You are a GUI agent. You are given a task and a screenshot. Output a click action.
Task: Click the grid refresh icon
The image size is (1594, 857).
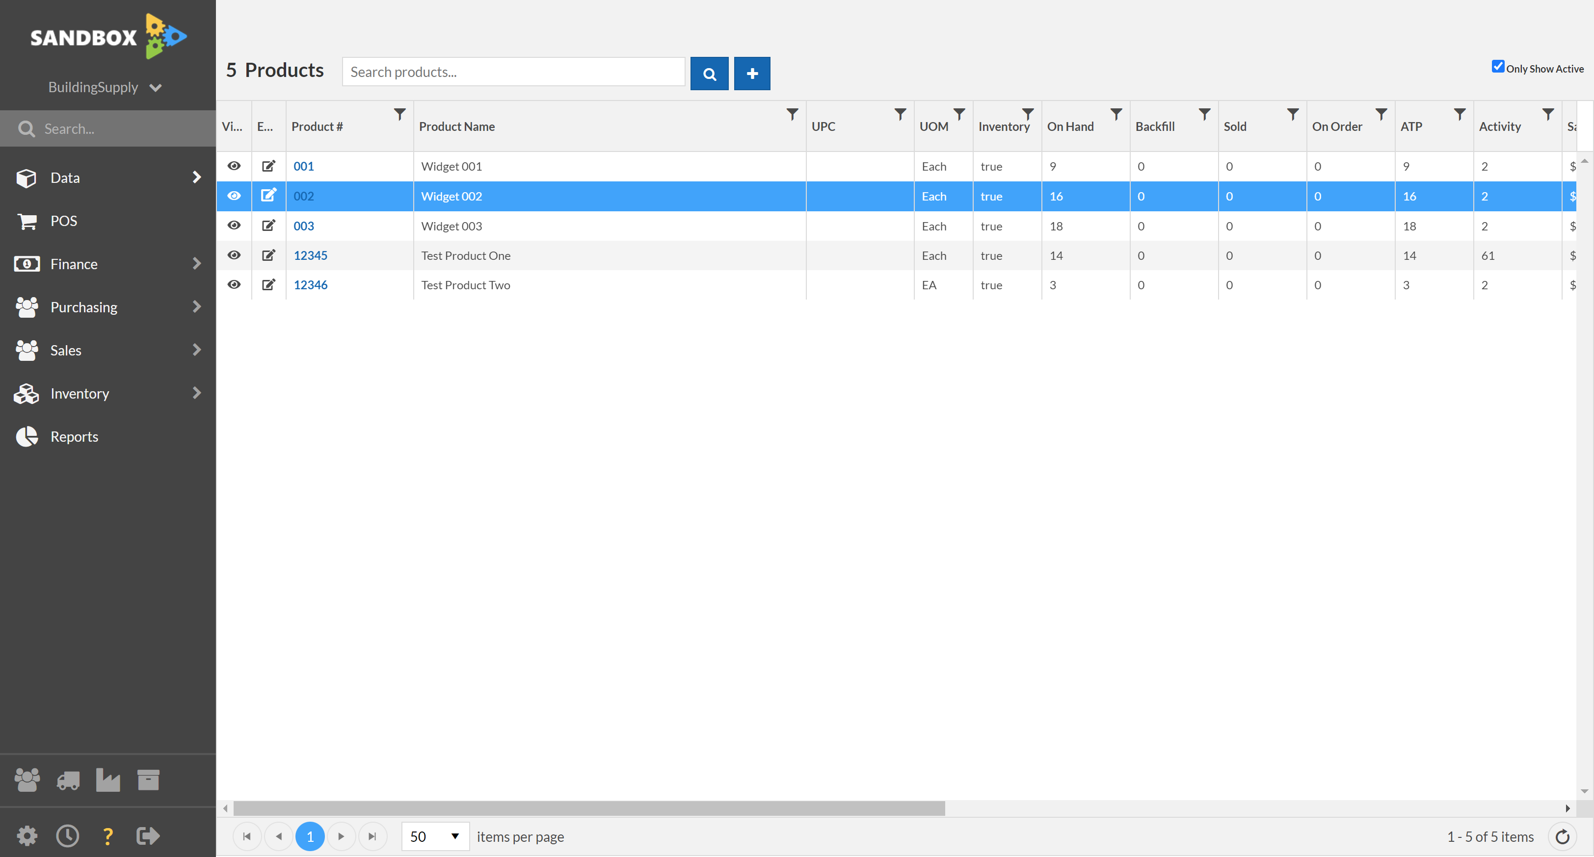pyautogui.click(x=1563, y=836)
